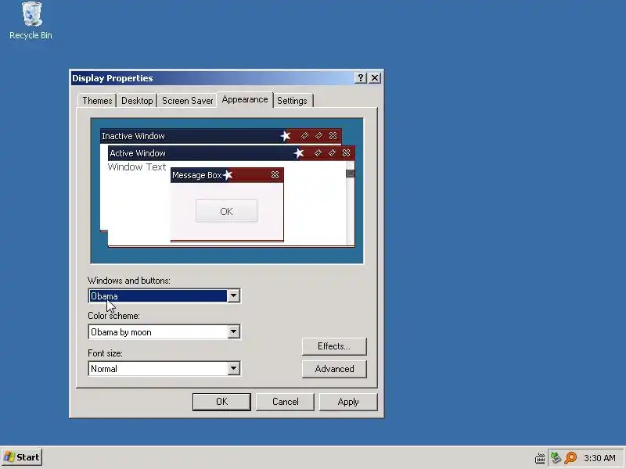This screenshot has width=626, height=469.
Task: Click the close icon of Message Box preview
Action: [x=275, y=174]
